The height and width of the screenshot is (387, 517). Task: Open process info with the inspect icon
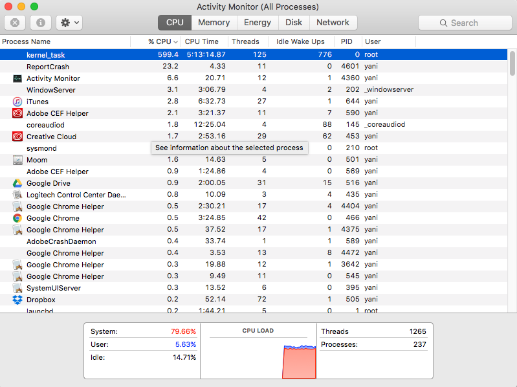pyautogui.click(x=41, y=23)
